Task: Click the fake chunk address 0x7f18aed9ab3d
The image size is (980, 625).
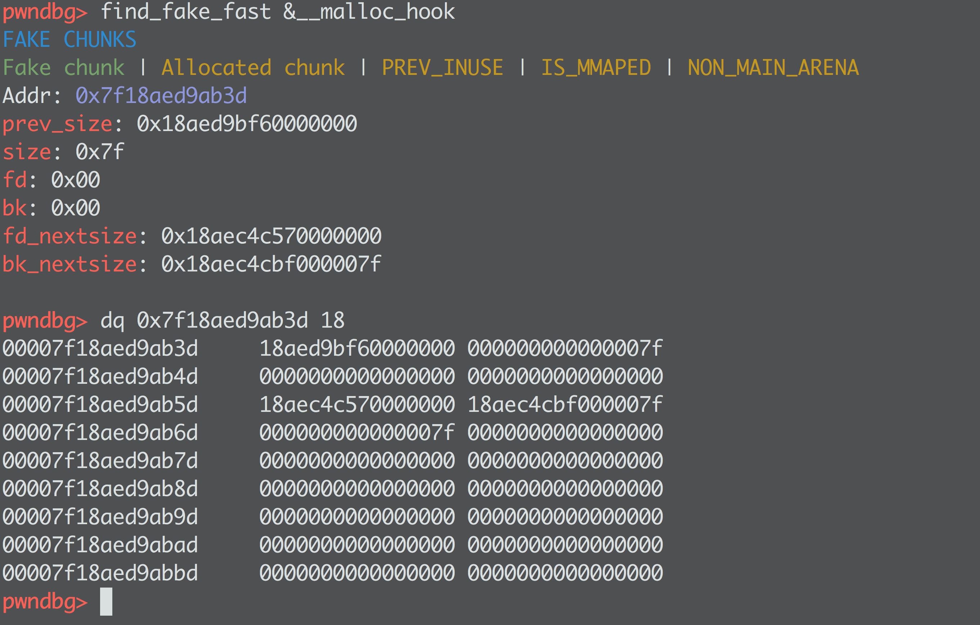Action: [161, 96]
